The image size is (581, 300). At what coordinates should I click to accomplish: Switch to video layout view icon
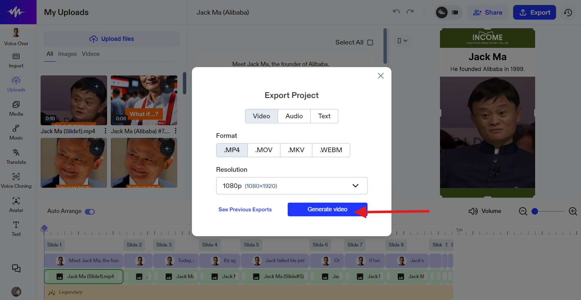455,13
